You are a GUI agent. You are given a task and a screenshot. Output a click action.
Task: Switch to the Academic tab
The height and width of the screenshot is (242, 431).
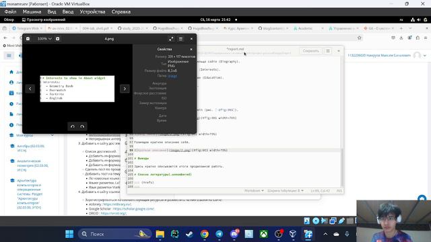coord(308,28)
